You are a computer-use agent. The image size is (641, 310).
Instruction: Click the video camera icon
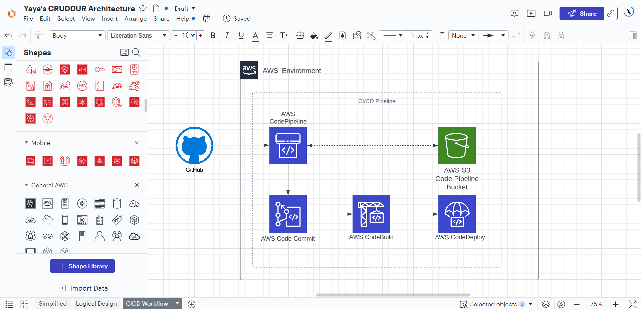click(x=548, y=13)
